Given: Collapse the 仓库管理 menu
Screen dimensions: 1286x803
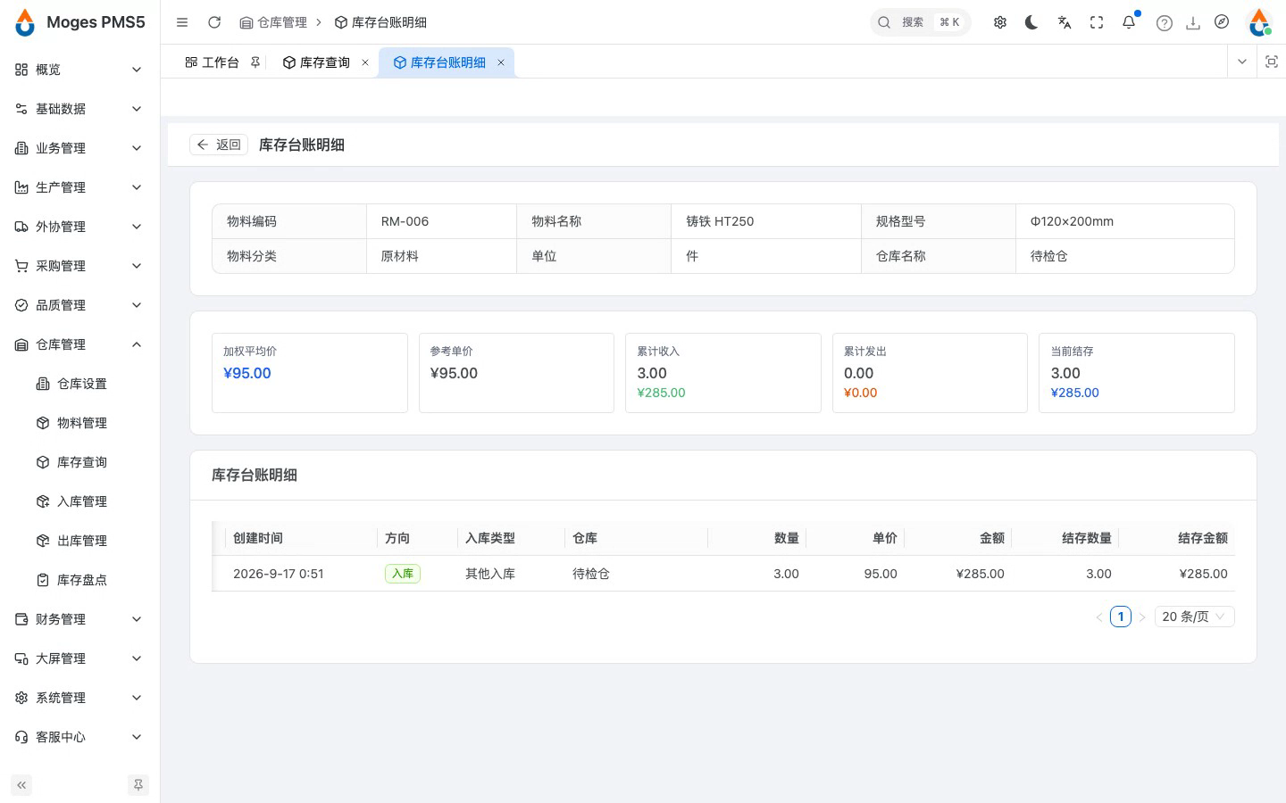Looking at the screenshot, I should (80, 344).
